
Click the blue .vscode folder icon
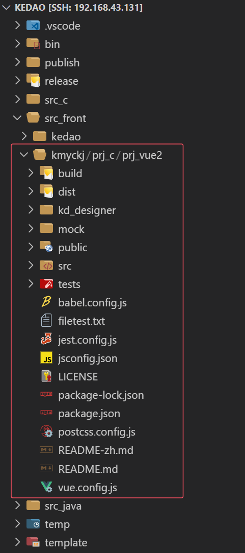pos(33,26)
